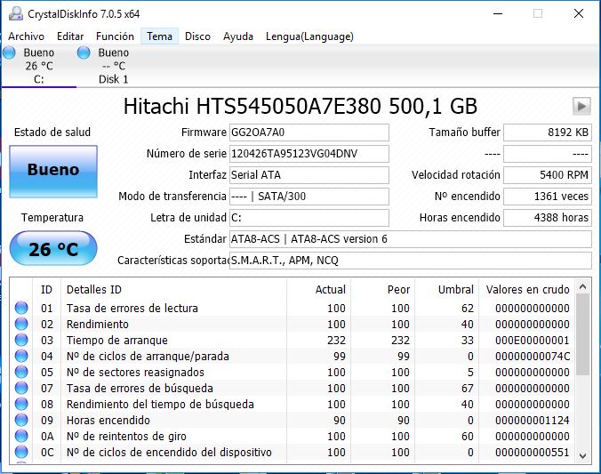Click the CrystalDiskInfo app icon in title bar

[x=15, y=14]
